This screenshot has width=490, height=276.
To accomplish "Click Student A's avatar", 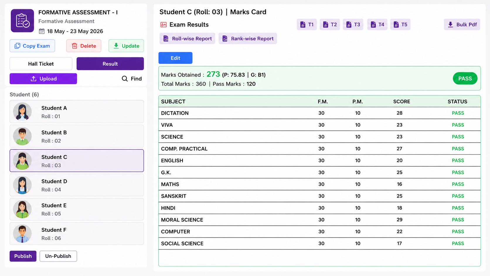I will point(22,111).
